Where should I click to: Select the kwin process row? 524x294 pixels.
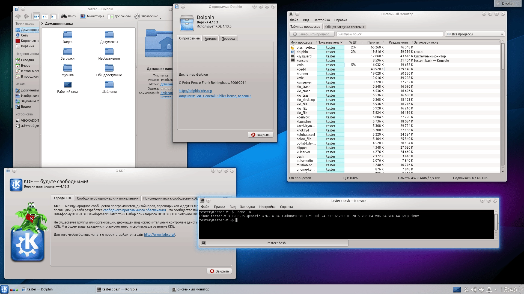click(395, 65)
